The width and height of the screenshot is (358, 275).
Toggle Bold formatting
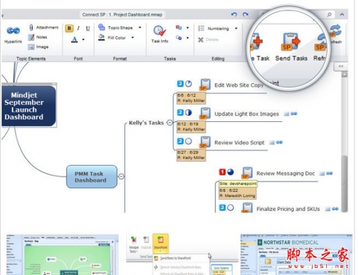pos(69,28)
